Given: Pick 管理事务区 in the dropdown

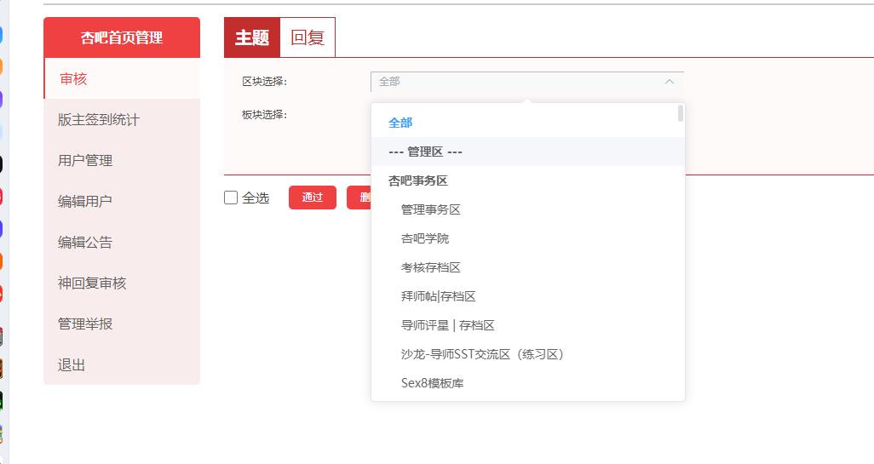Looking at the screenshot, I should coord(431,209).
